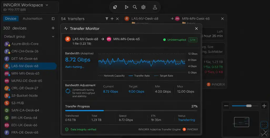Toggle the dotted grid button near minimap

pos(264,125)
